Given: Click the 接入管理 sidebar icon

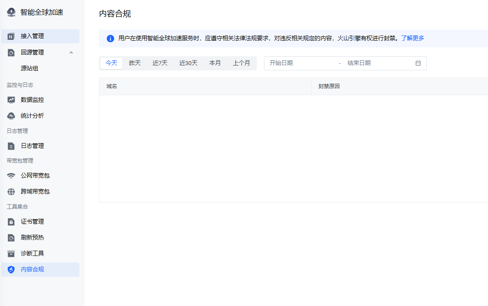Looking at the screenshot, I should 12,36.
